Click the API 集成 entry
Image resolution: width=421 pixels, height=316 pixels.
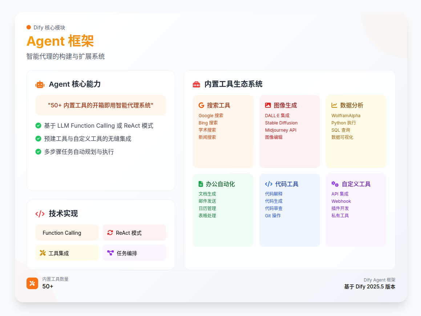coord(340,194)
